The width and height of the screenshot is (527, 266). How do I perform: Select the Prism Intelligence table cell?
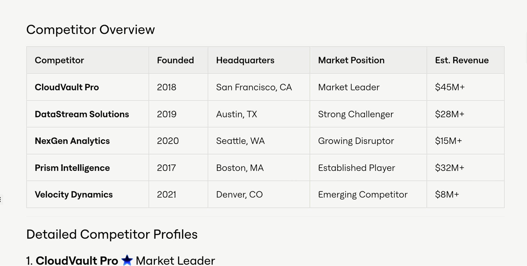click(72, 168)
